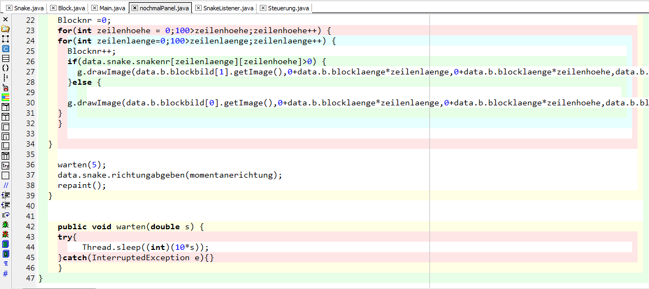Close the editor toolbar with X icon
The height and width of the screenshot is (289, 649).
click(5, 20)
